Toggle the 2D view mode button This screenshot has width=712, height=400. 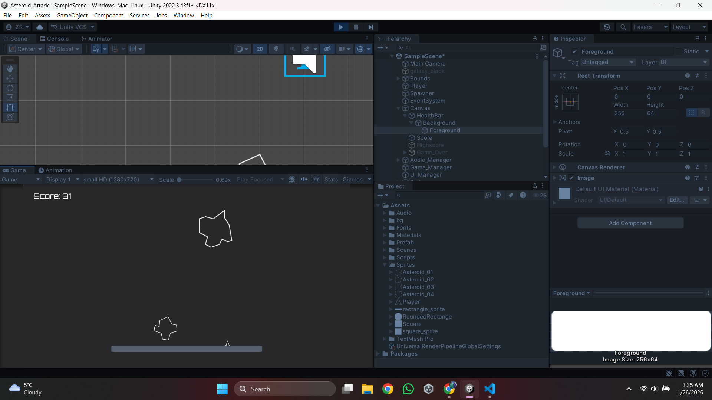(260, 49)
